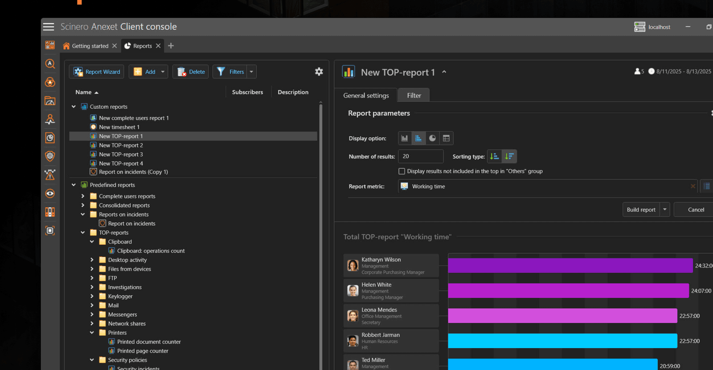
Task: Open the sidebar orange grid panels icon
Action: pyautogui.click(x=50, y=212)
